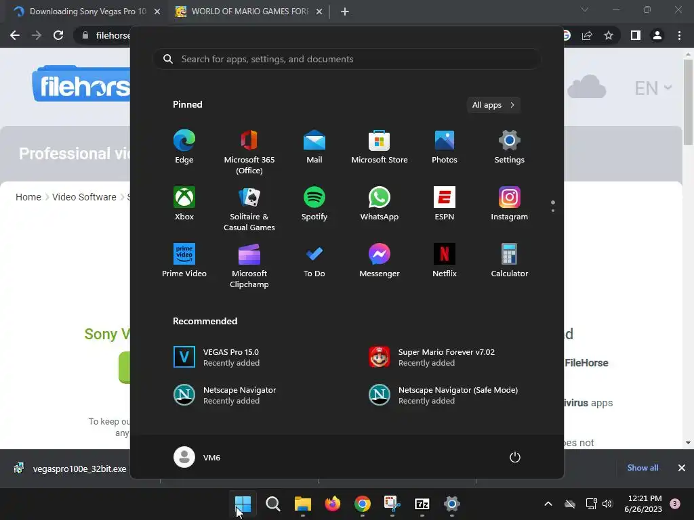Launch Microsoft Clipchamp
Image resolution: width=694 pixels, height=520 pixels.
point(249,265)
